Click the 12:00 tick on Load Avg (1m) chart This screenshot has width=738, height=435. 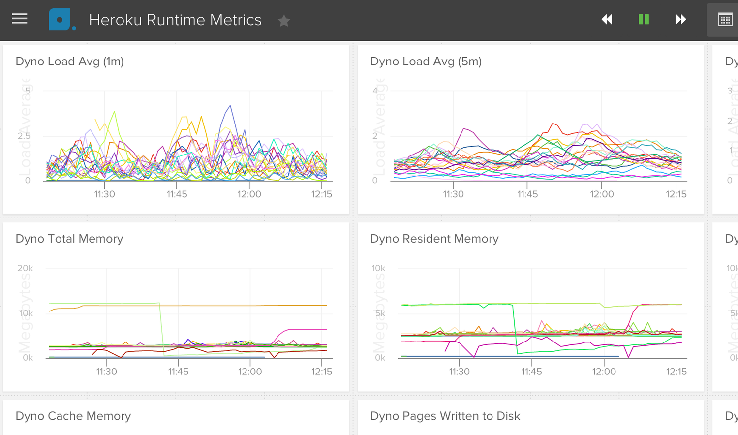click(249, 194)
